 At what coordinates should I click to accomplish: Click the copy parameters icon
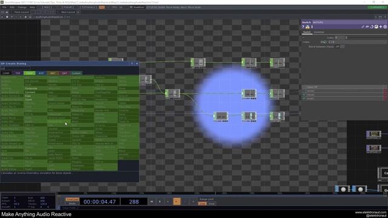[x=367, y=27]
